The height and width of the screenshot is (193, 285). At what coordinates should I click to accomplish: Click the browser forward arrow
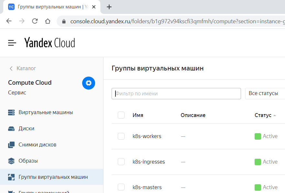pos(22,21)
